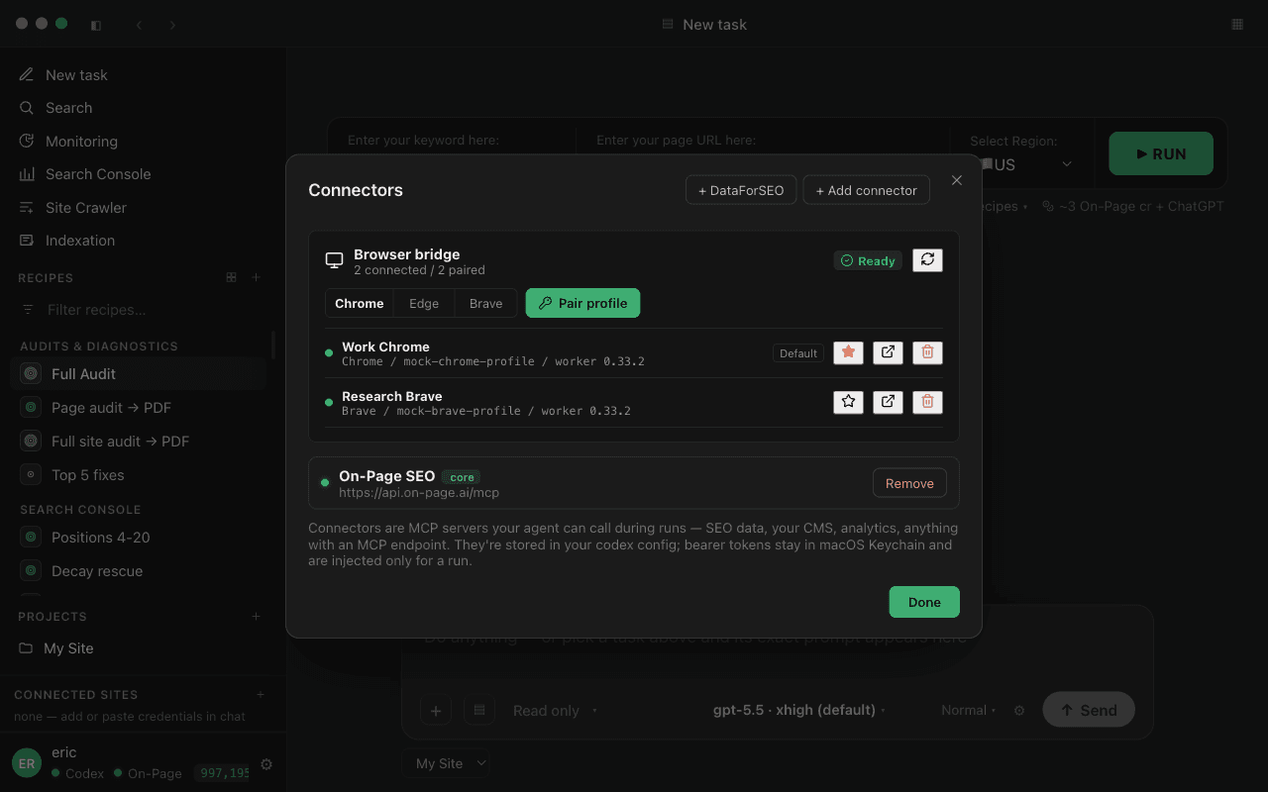Toggle recipes grid view icon
The width and height of the screenshot is (1268, 792).
pyautogui.click(x=231, y=277)
